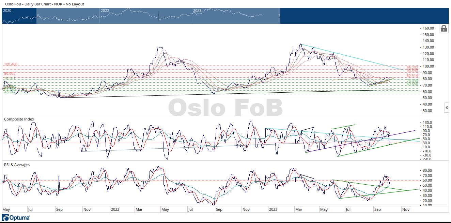Select the 69.650 green level label
This screenshot has width=451, height=223.
pos(412,83)
